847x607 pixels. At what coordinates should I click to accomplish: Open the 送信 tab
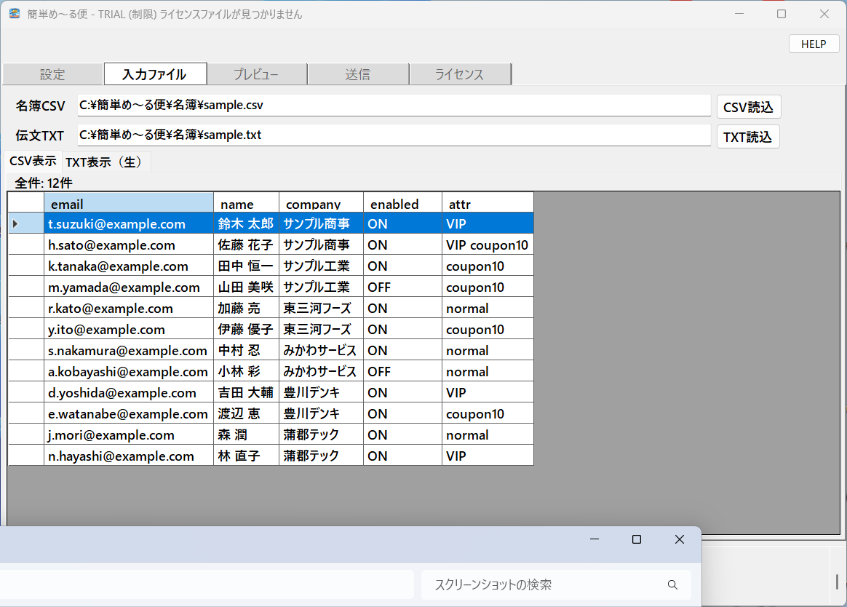[x=357, y=74]
